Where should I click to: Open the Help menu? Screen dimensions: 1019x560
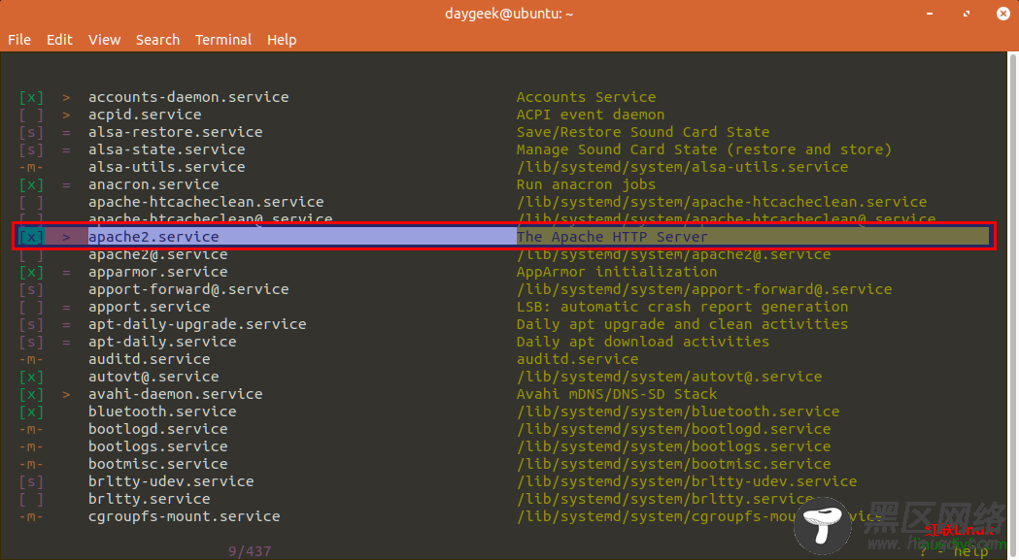[282, 40]
